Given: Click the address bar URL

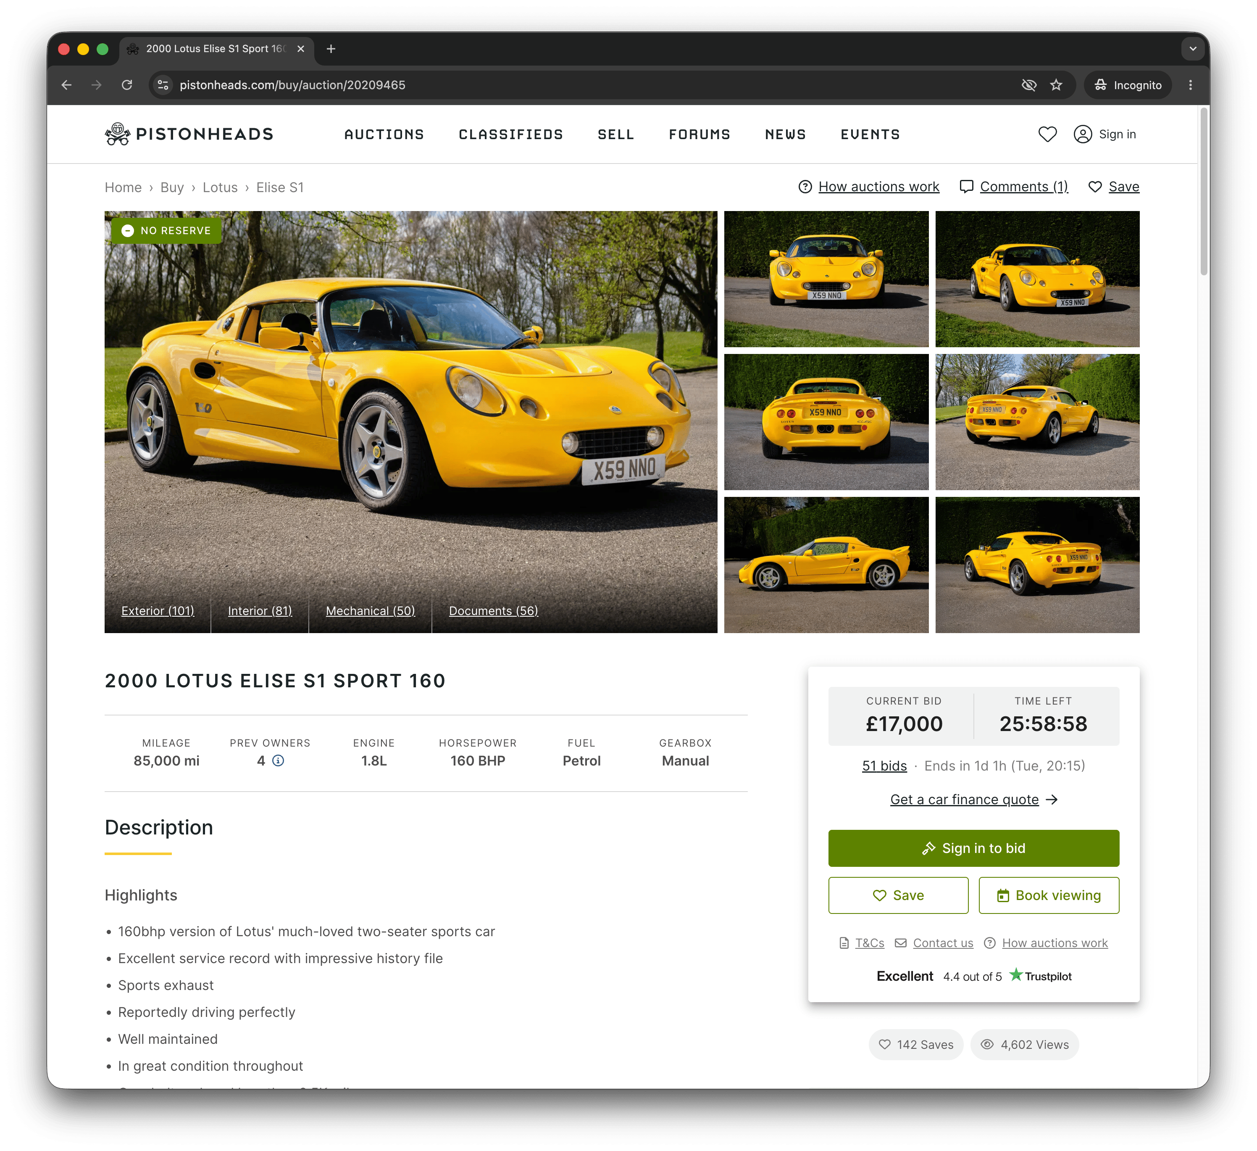Looking at the screenshot, I should [x=292, y=85].
